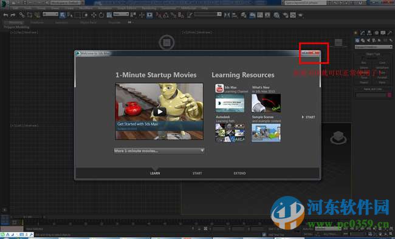395x239 pixels.
Task: Open Render Setup from main toolbar
Action: click(286, 15)
